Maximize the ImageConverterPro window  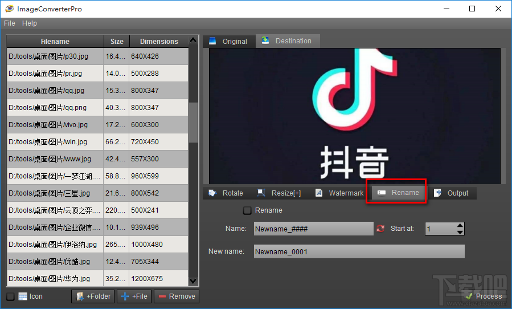[x=472, y=9]
